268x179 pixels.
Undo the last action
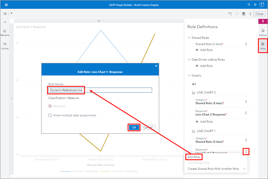(x=230, y=14)
